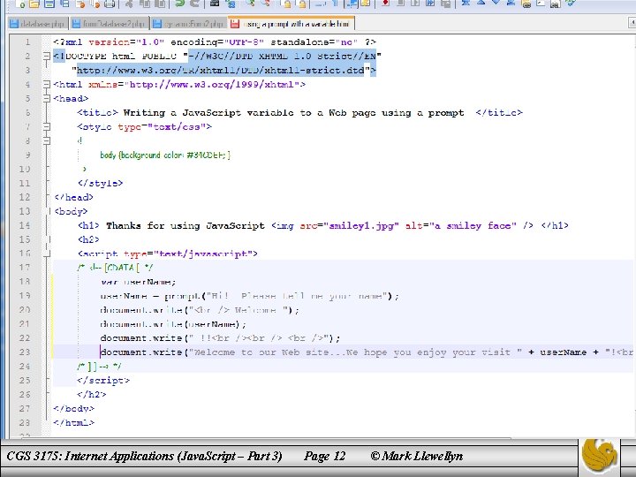Toggle synchronized vertical scrolling lock icon
This screenshot has height=477, width=636.
pos(287,4)
